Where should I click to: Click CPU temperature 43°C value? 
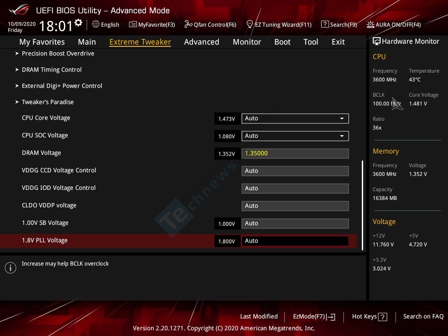click(415, 80)
